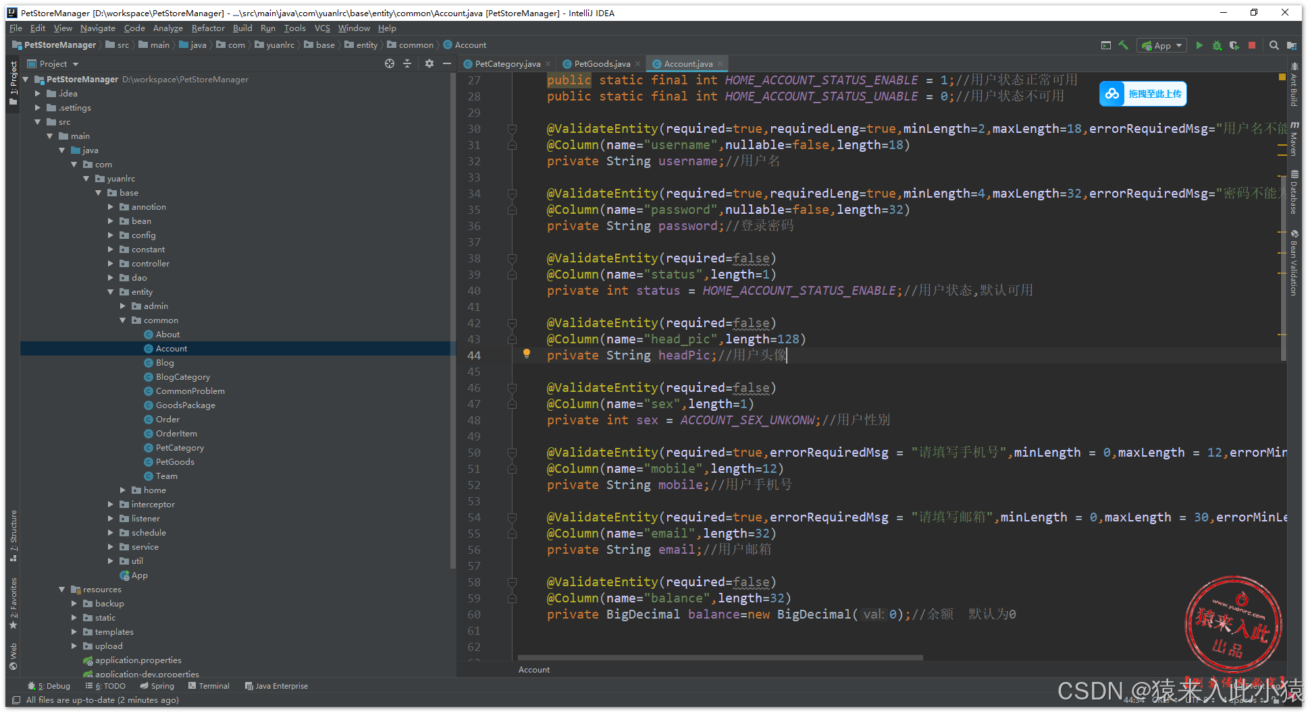Open Project Structure icon in toolbar
The height and width of the screenshot is (713, 1308).
coord(1291,45)
